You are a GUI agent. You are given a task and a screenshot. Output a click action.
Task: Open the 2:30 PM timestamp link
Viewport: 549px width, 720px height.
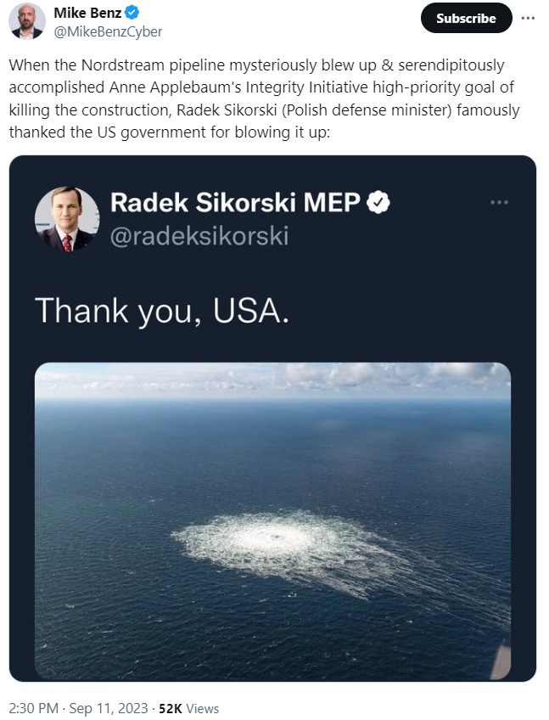click(32, 708)
